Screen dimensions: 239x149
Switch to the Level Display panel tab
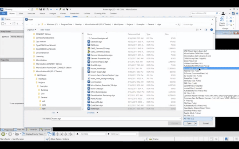click(33, 130)
